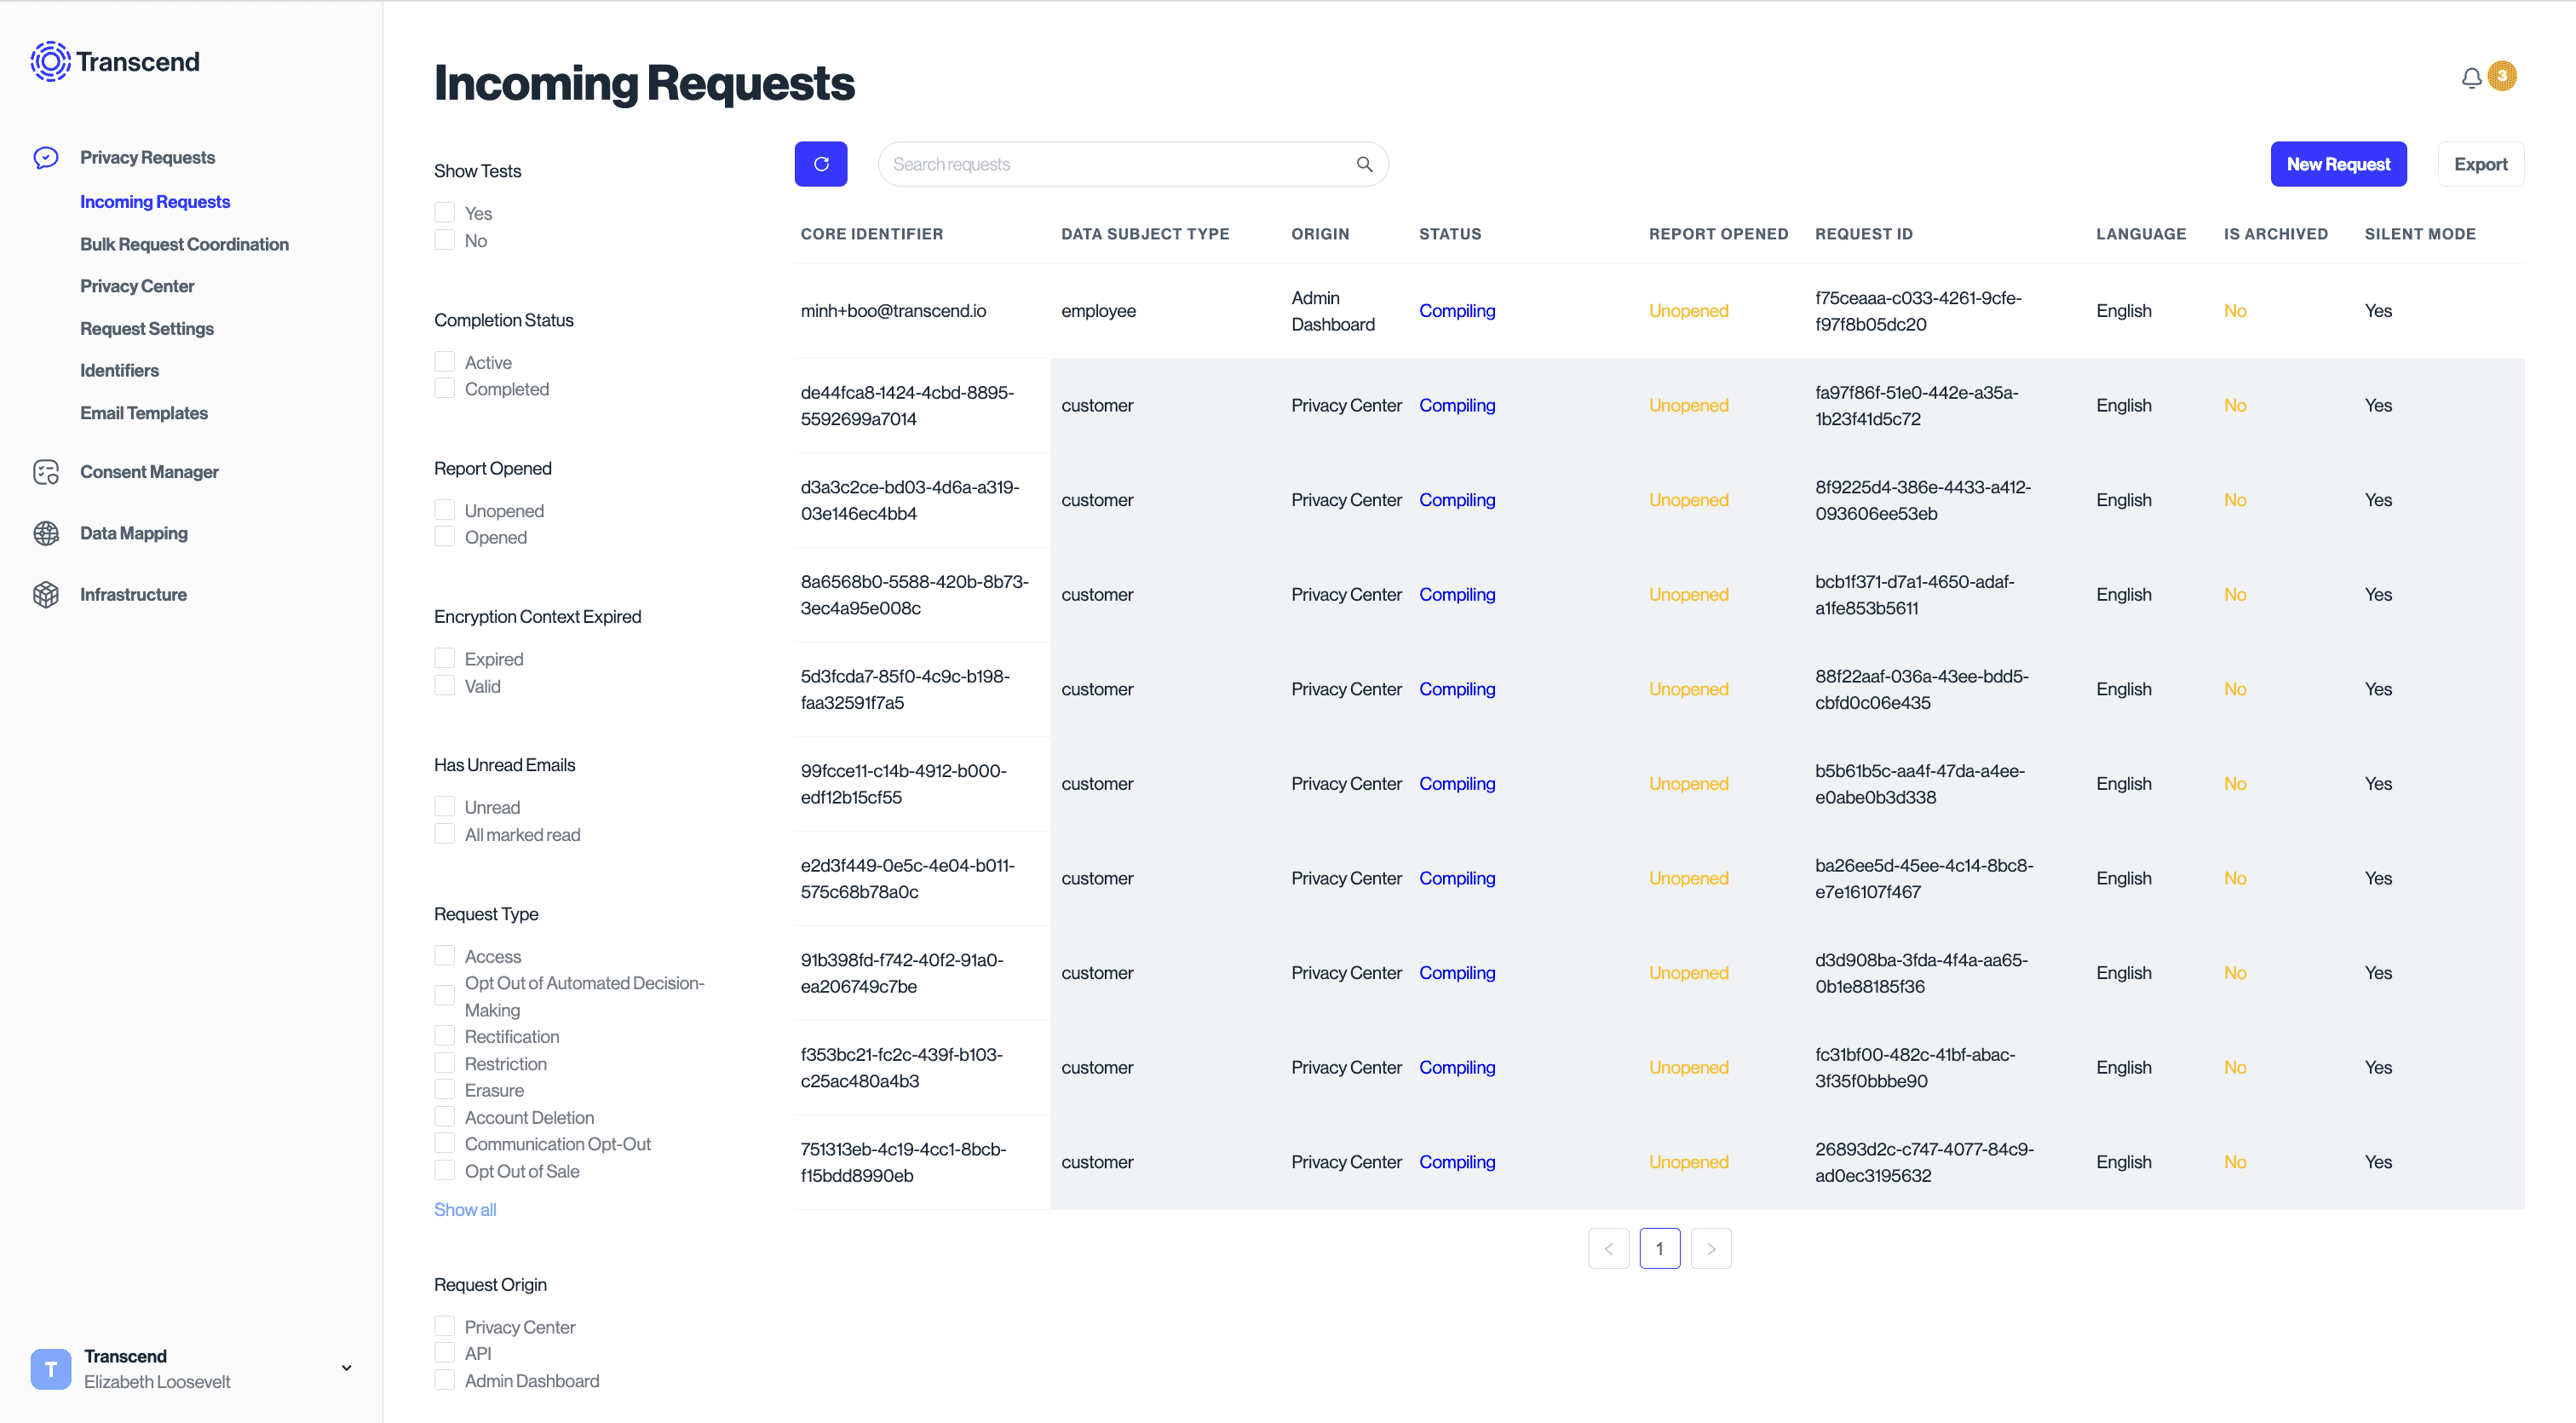The height and width of the screenshot is (1423, 2576).
Task: Expand request types with Show all
Action: click(465, 1209)
